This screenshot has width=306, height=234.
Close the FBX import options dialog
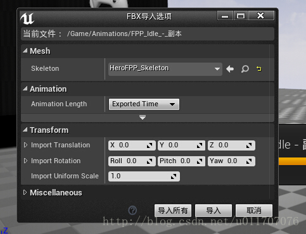[261, 16]
